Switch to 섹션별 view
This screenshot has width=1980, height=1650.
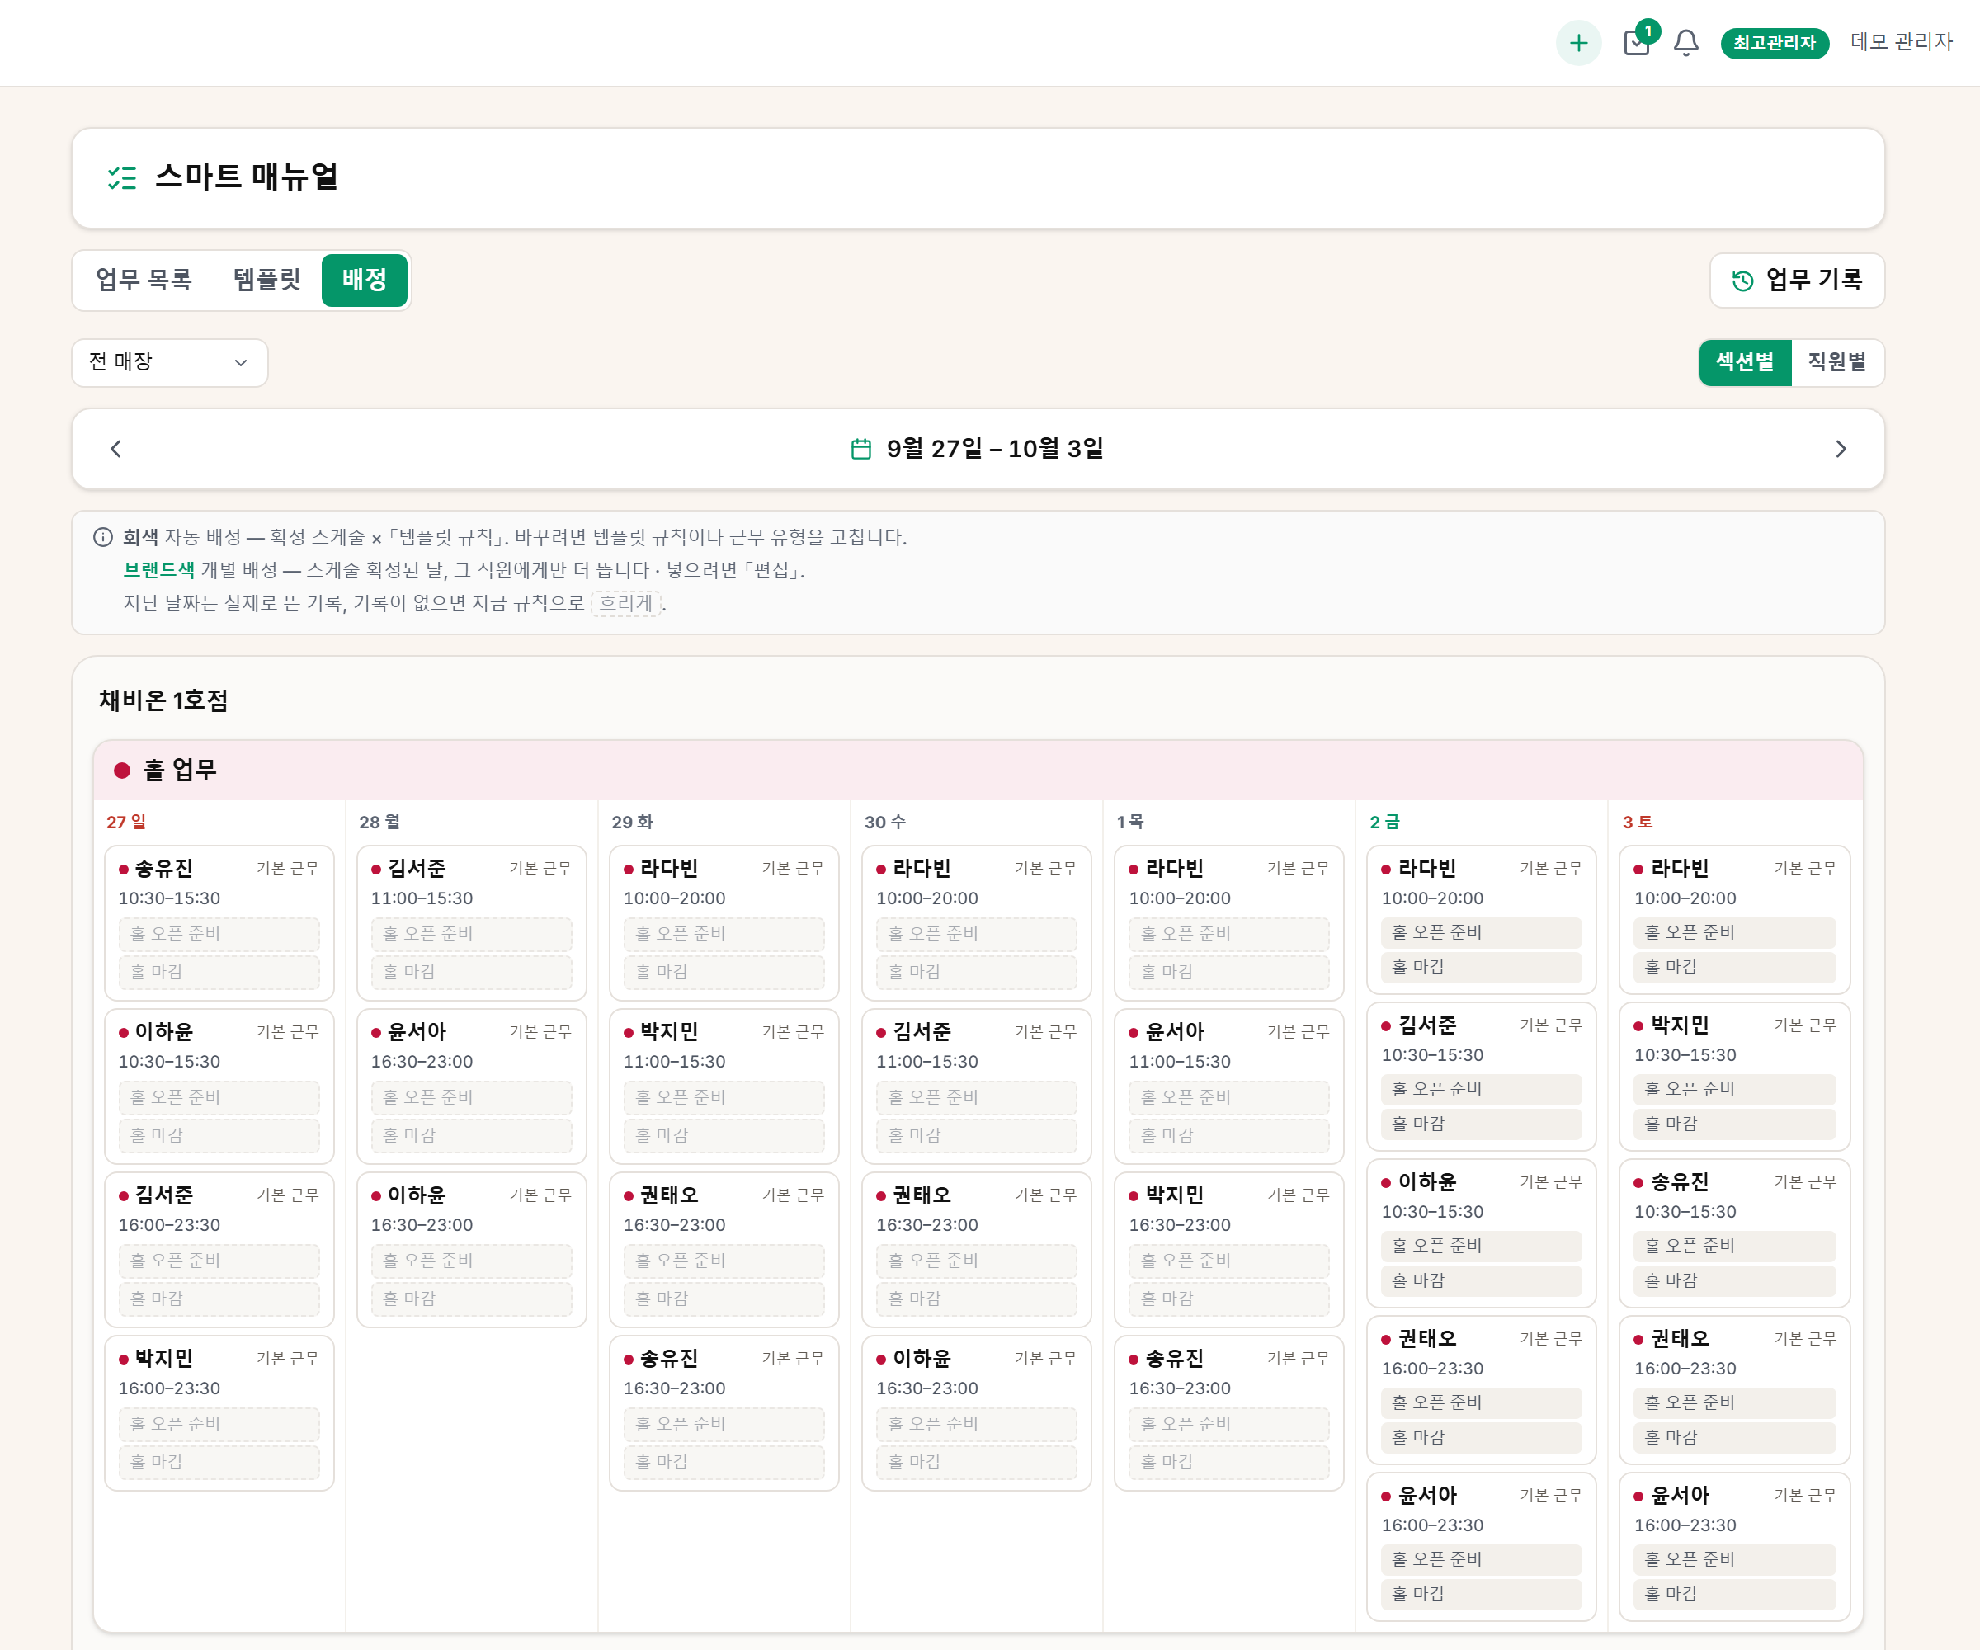(1744, 362)
